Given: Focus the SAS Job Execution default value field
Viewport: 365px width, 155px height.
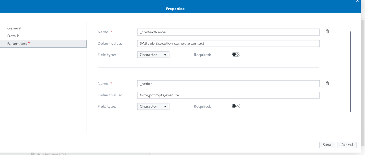Looking at the screenshot, I should pos(228,43).
